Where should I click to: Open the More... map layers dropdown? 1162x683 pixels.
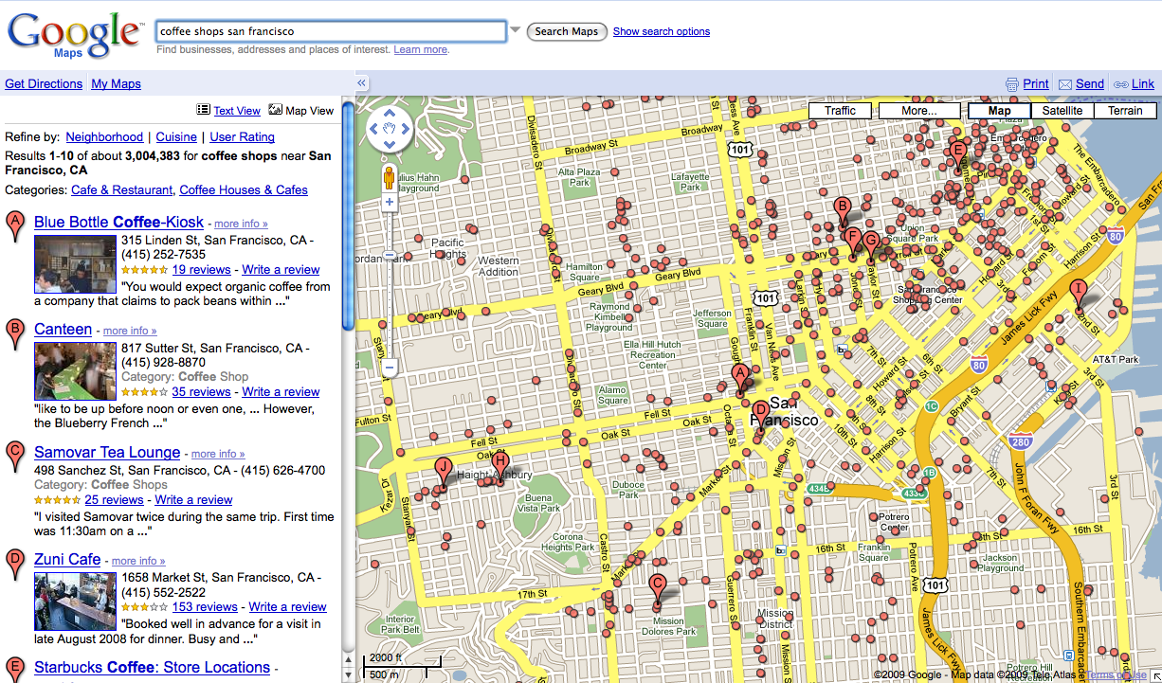(x=918, y=111)
